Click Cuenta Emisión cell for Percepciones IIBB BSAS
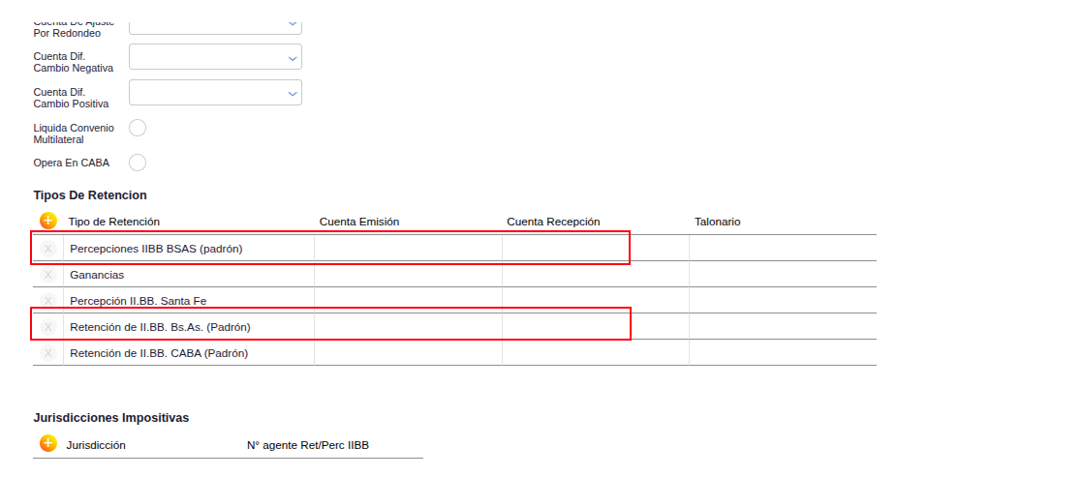1083x477 pixels. pos(407,249)
